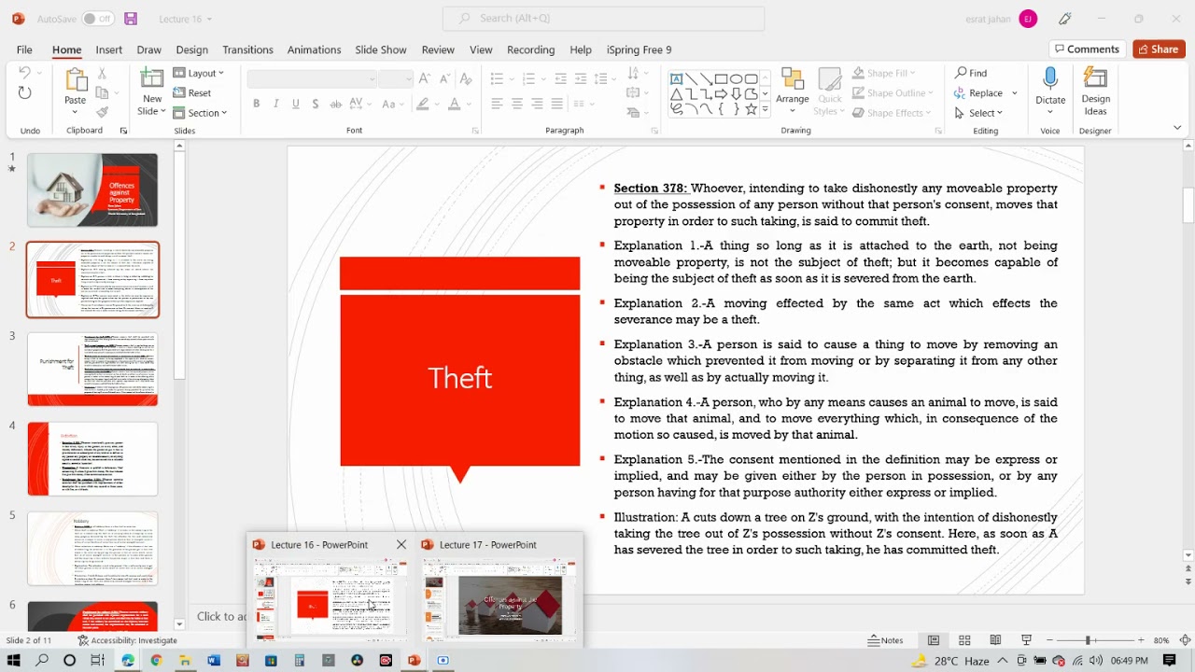Click the Increase Font Size icon
The width and height of the screenshot is (1195, 672).
[x=424, y=78]
